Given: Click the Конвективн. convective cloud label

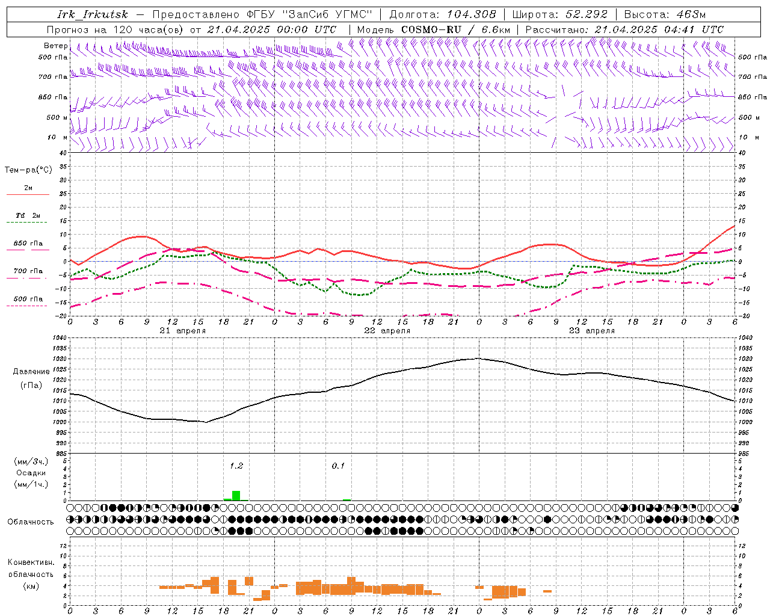Looking at the screenshot, I should (x=31, y=562).
